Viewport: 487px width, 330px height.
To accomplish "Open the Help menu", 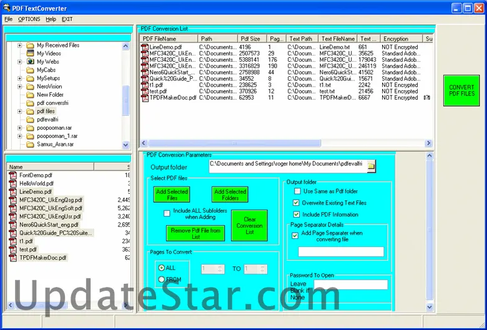I will click(51, 19).
